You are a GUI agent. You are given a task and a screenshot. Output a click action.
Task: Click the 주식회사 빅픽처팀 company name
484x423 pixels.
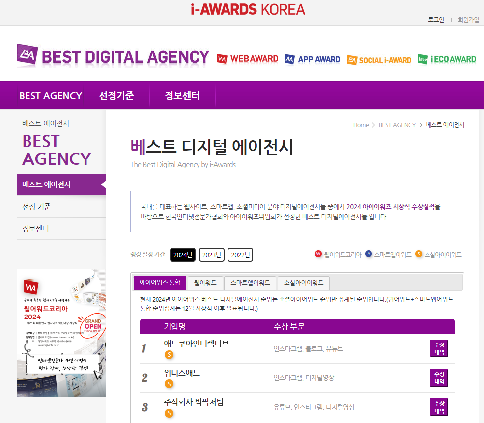click(194, 402)
